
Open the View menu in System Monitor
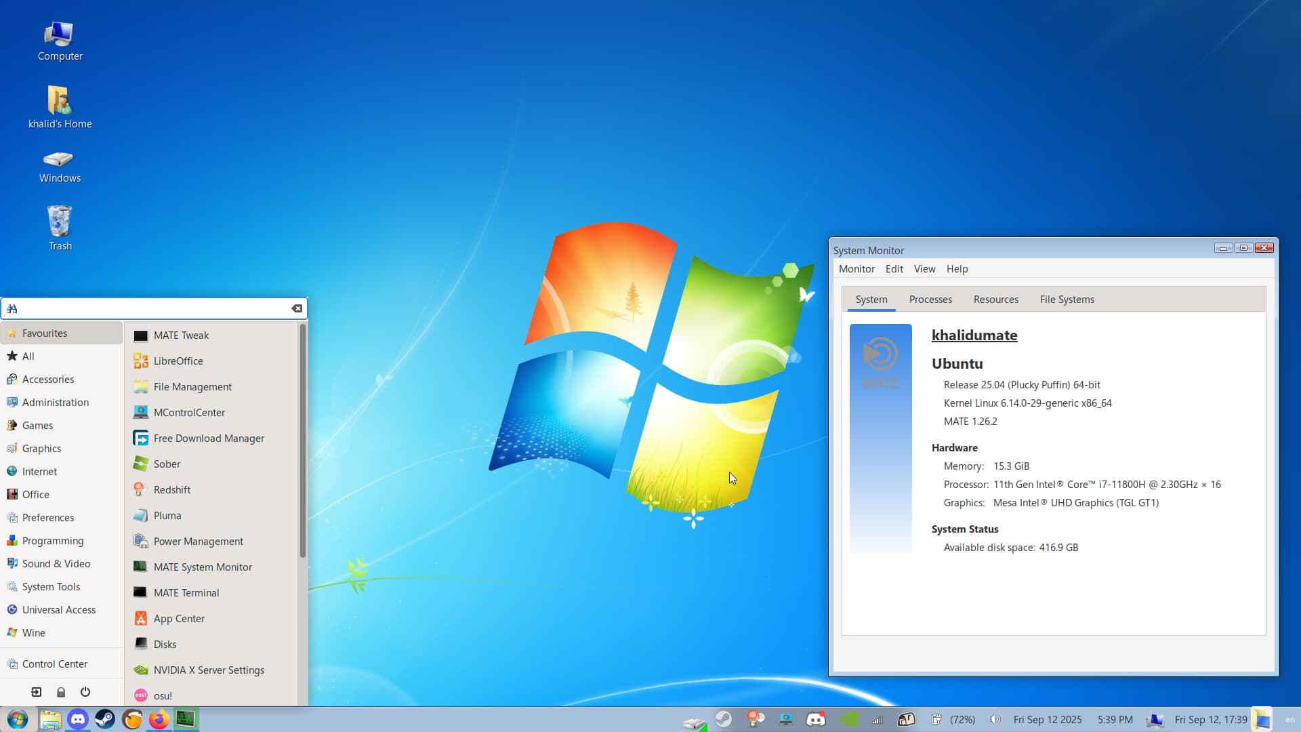924,268
